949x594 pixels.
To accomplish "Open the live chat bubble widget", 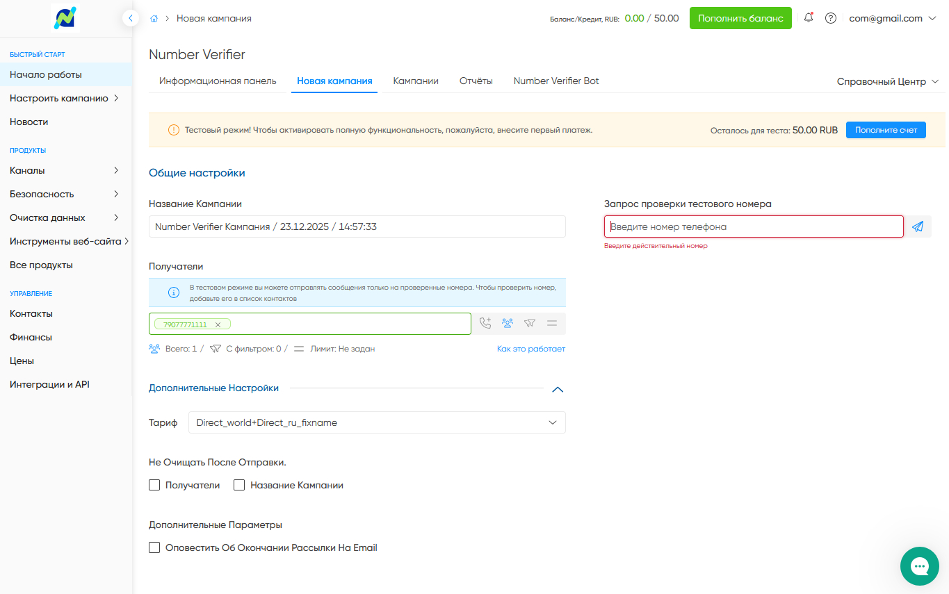I will [919, 566].
